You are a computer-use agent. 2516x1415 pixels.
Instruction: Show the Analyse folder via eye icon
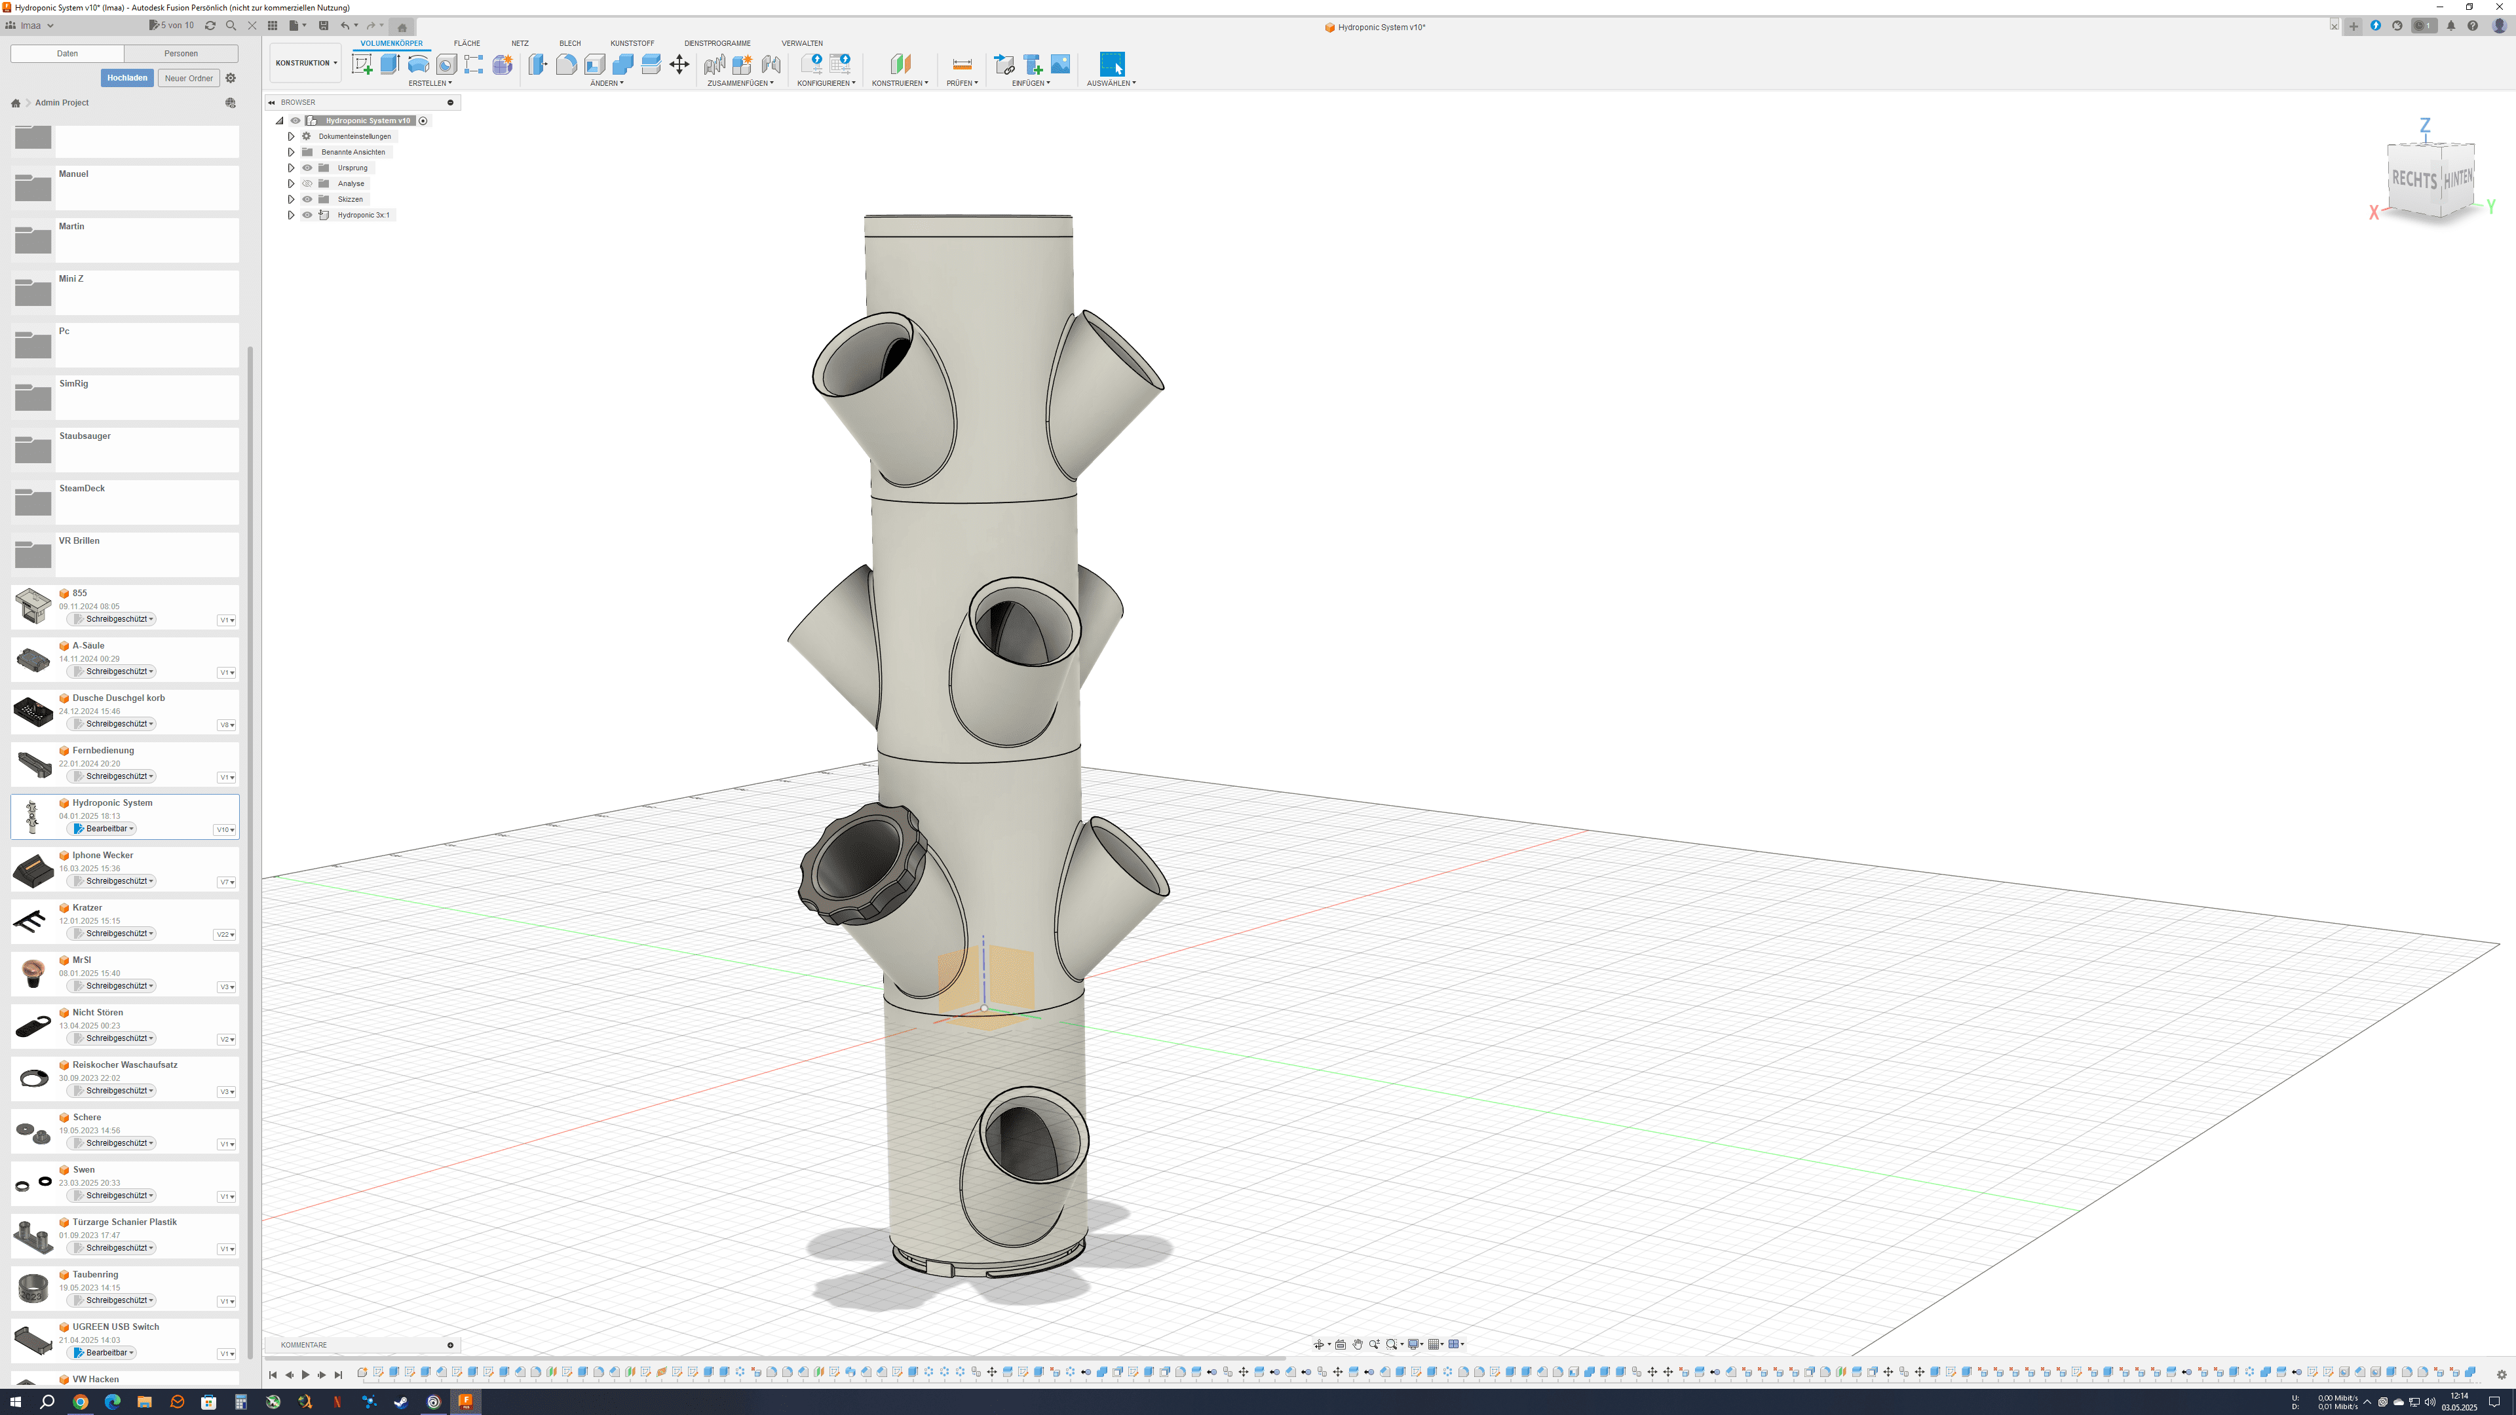click(307, 183)
